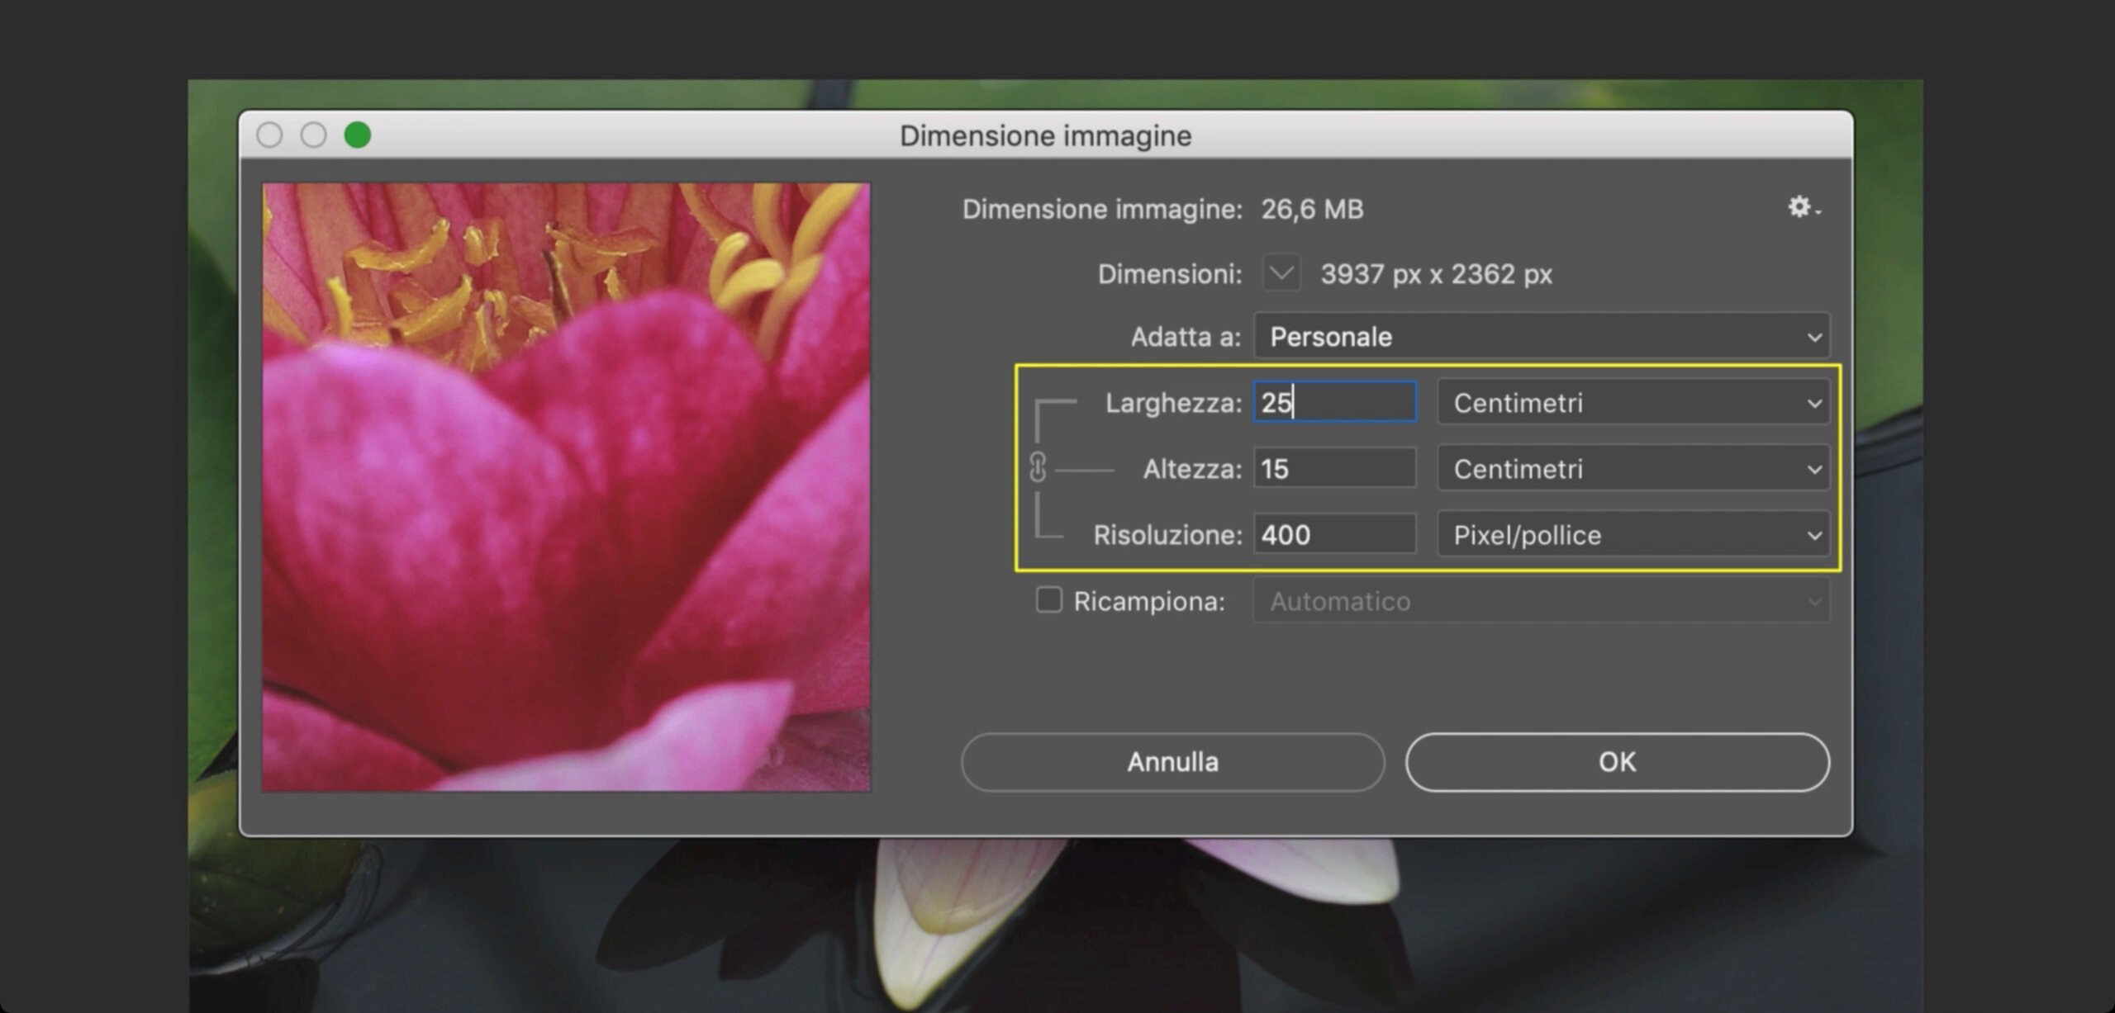Image resolution: width=2115 pixels, height=1013 pixels.
Task: Click the yellow minimize window button
Action: point(313,135)
